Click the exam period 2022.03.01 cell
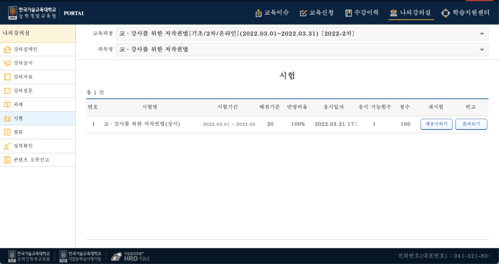Viewport: 499px width, 264px height. pyautogui.click(x=230, y=124)
